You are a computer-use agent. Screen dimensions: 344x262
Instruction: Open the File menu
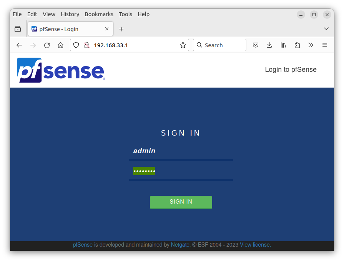tap(17, 14)
